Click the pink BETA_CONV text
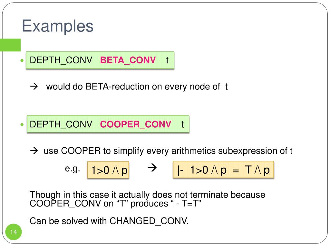The image size is (330, 247). [128, 60]
